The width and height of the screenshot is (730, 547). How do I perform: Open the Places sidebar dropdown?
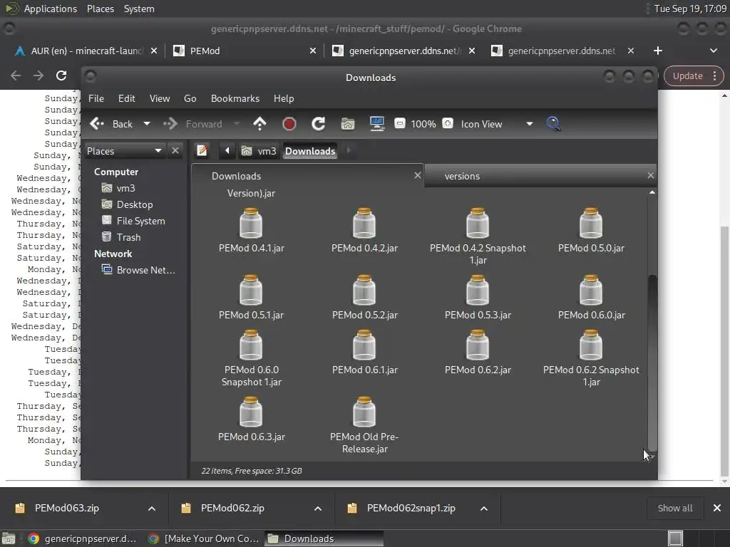124,151
